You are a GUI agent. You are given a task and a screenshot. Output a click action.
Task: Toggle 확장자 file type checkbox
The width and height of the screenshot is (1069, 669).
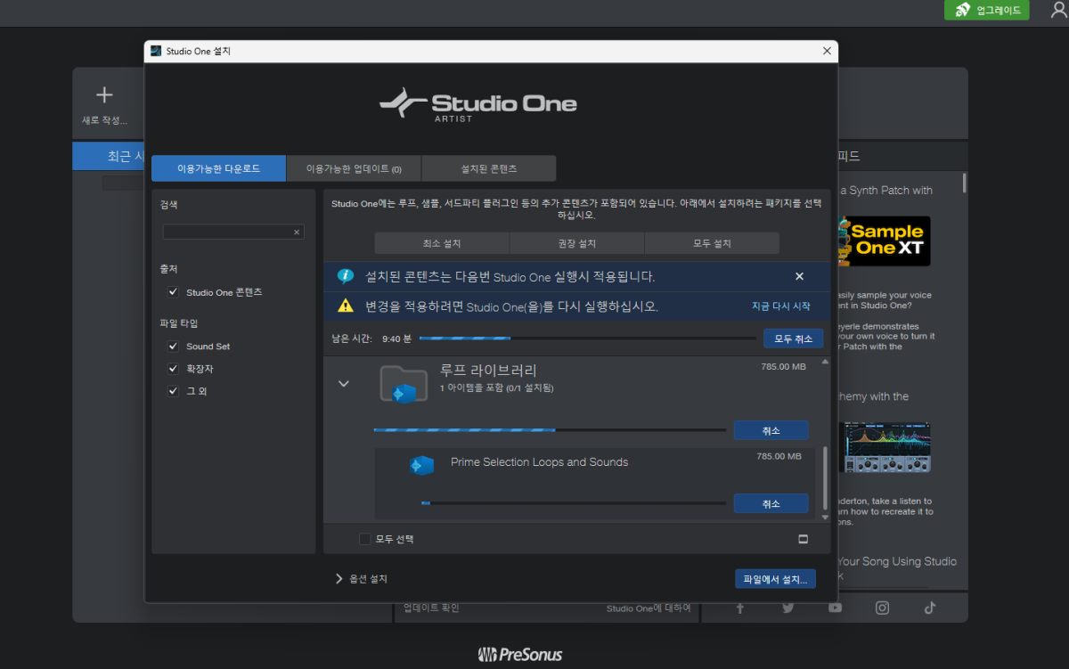coord(174,369)
